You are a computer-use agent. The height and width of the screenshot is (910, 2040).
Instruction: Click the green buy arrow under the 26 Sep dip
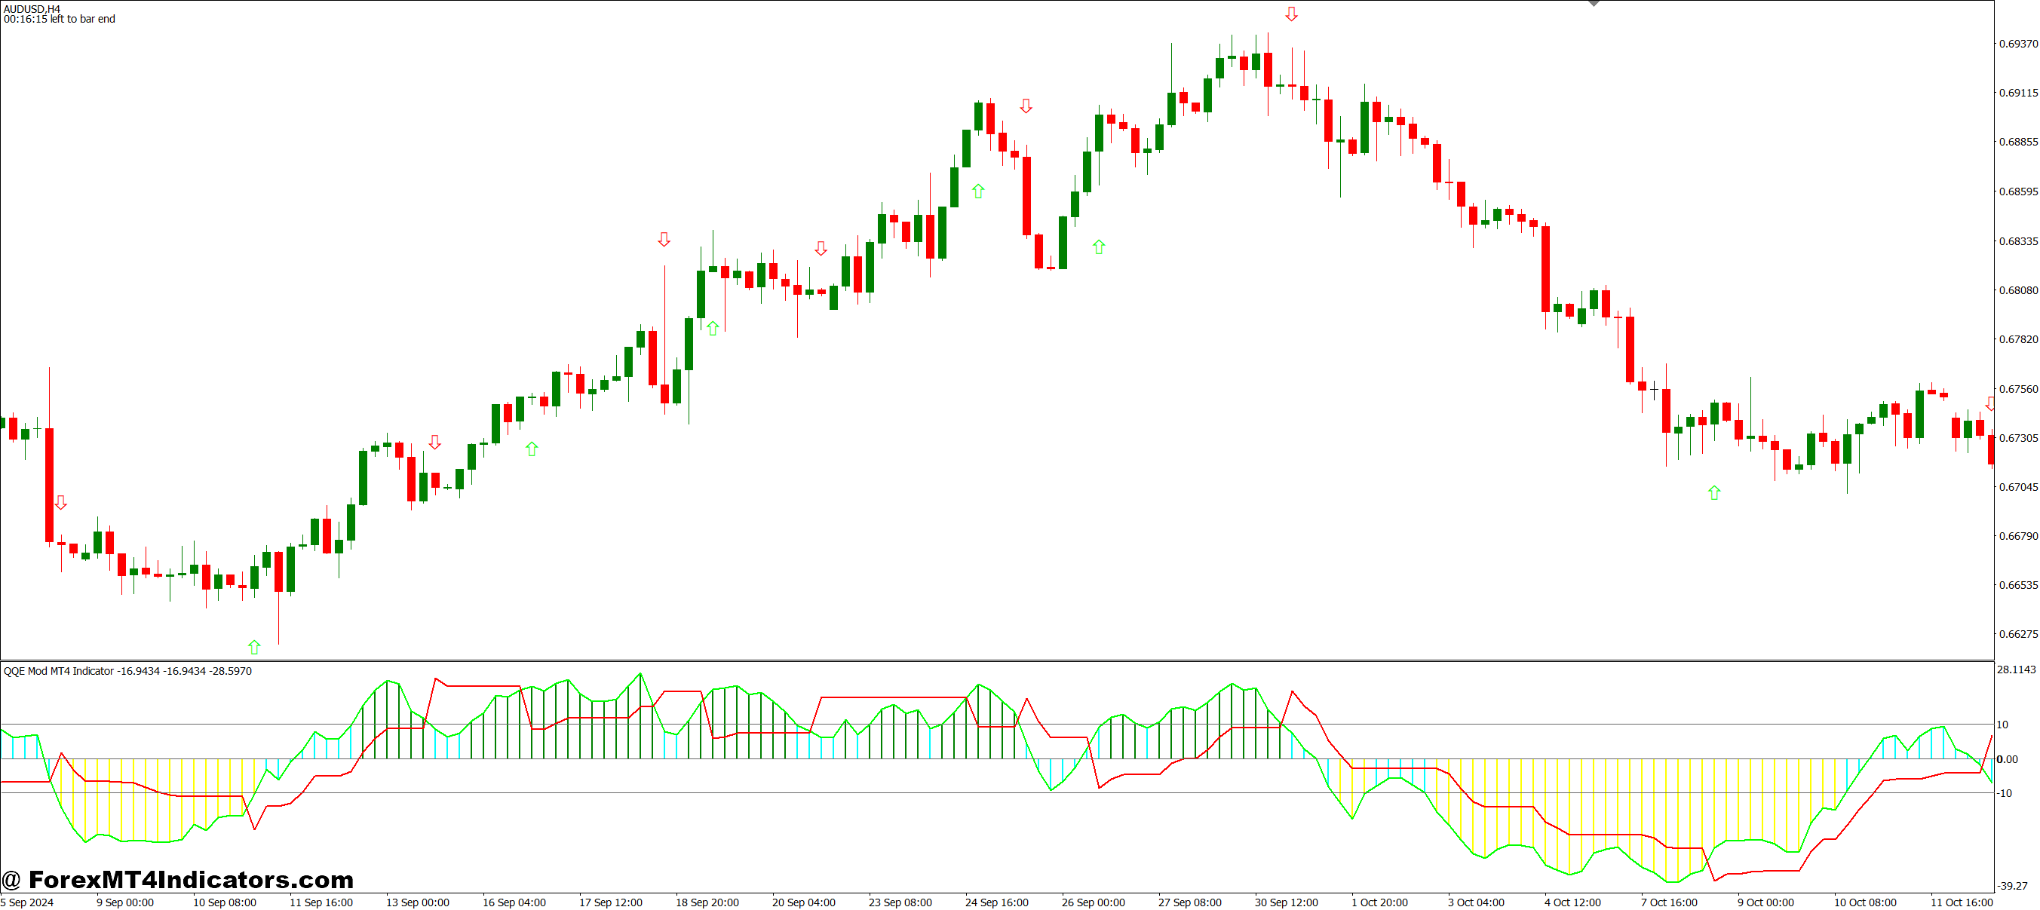pos(1098,247)
